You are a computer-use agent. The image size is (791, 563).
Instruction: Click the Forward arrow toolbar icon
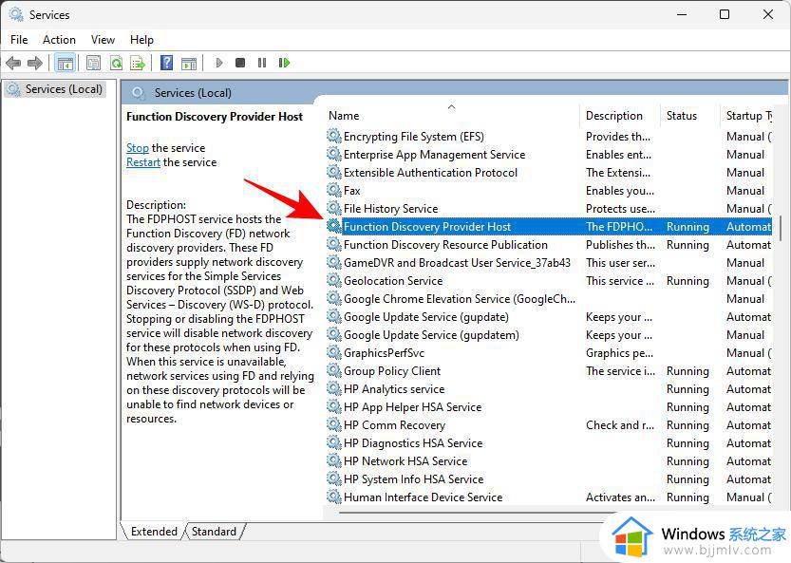pos(35,63)
